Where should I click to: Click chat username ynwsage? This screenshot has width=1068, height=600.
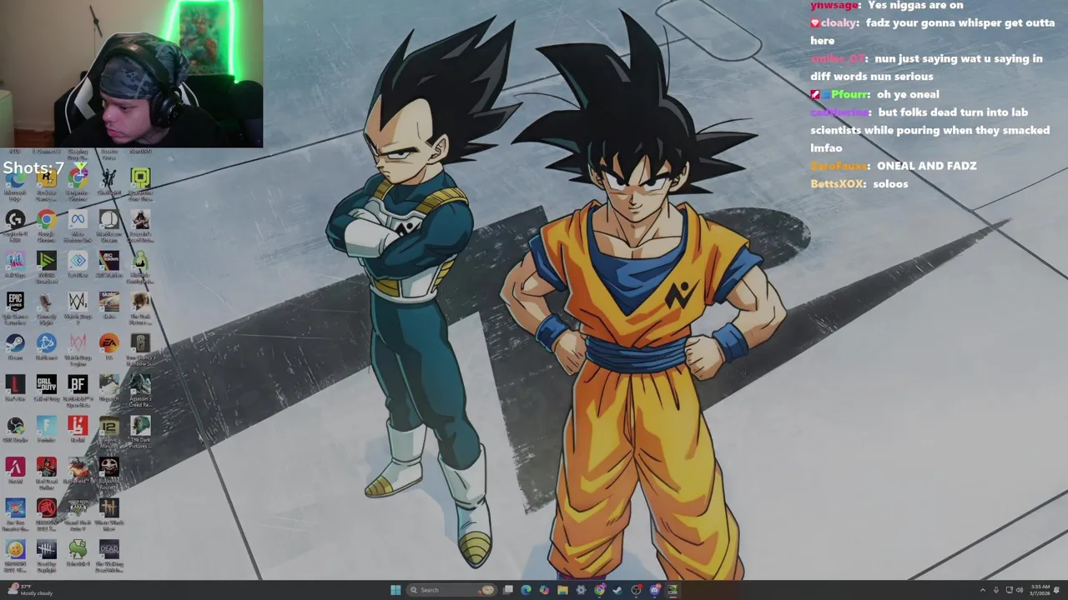point(834,6)
